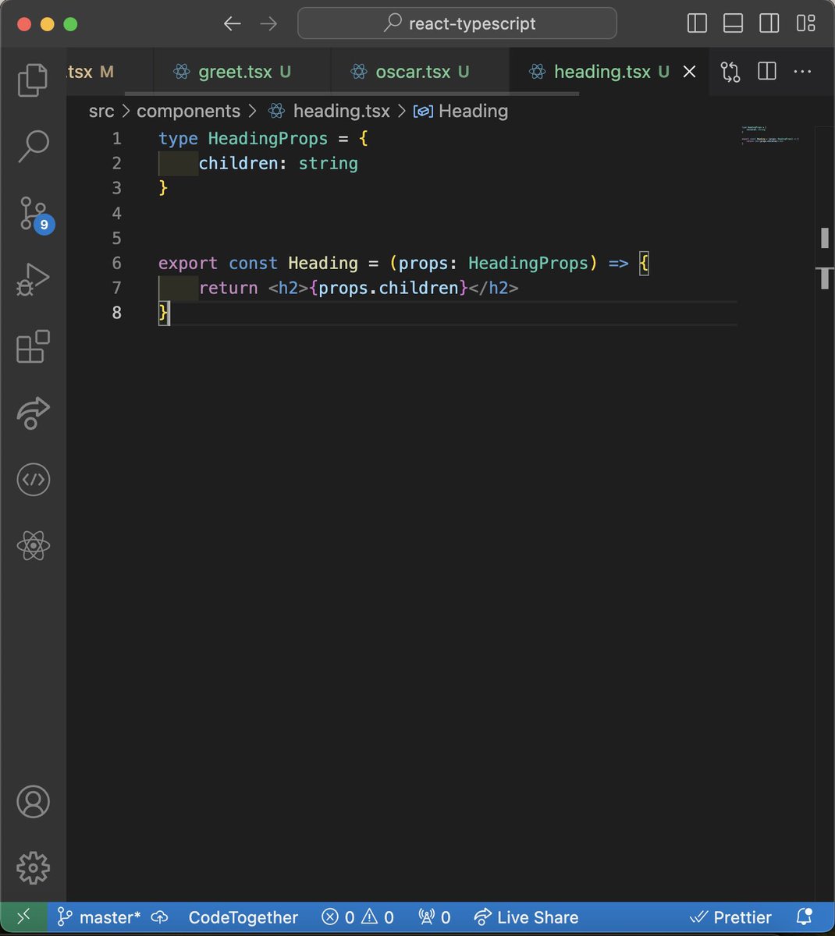Open notifications bell icon
The height and width of the screenshot is (936, 835).
coord(804,917)
